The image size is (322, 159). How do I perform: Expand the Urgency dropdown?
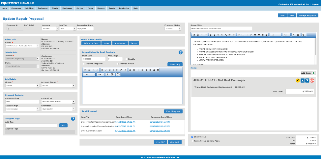(x=49, y=29)
